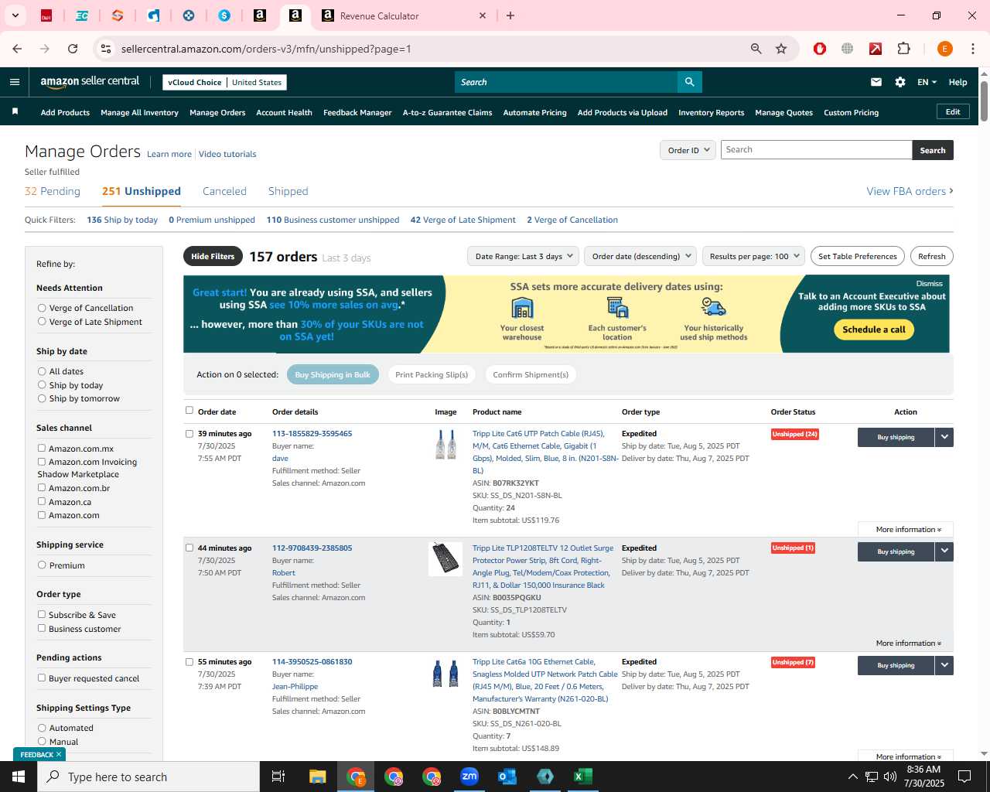This screenshot has height=792, width=990.
Task: Open Outlook from the taskbar
Action: pos(507,777)
